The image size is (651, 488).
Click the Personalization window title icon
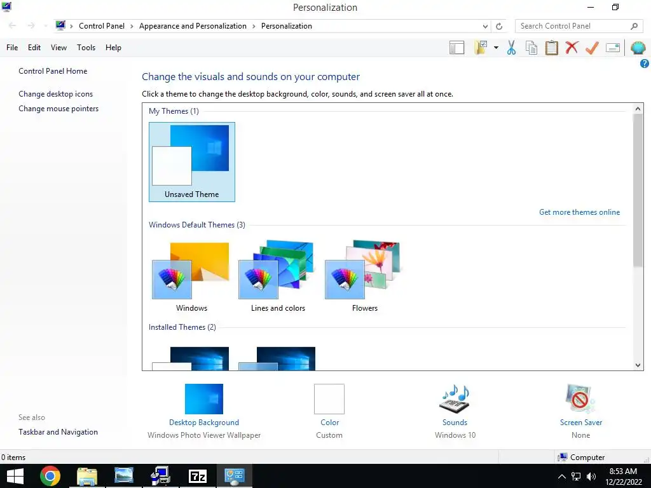click(x=6, y=6)
